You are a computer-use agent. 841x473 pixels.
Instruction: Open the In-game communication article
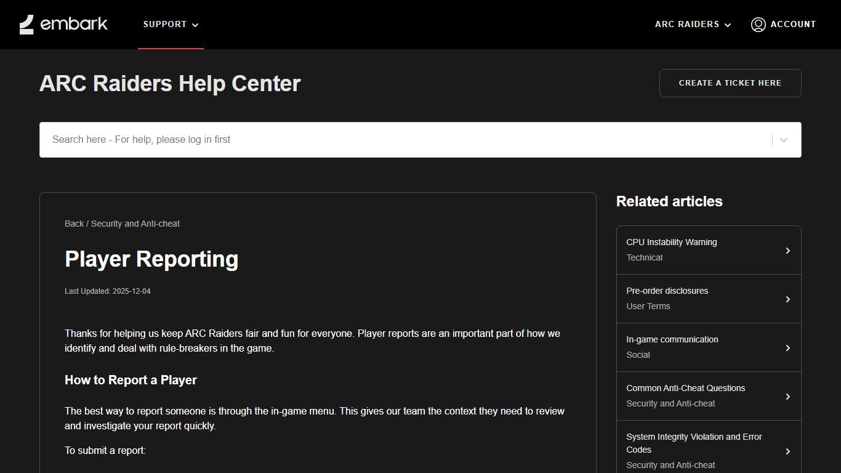pos(672,339)
